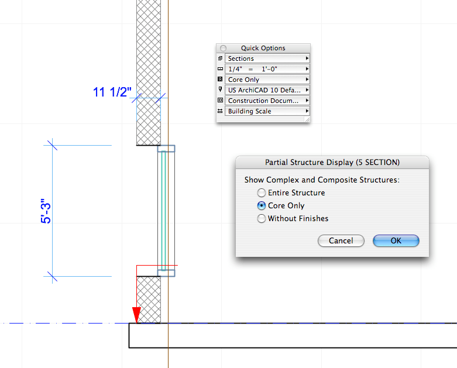457x368 pixels.
Task: Click the partial structure display icon
Action: 221,79
